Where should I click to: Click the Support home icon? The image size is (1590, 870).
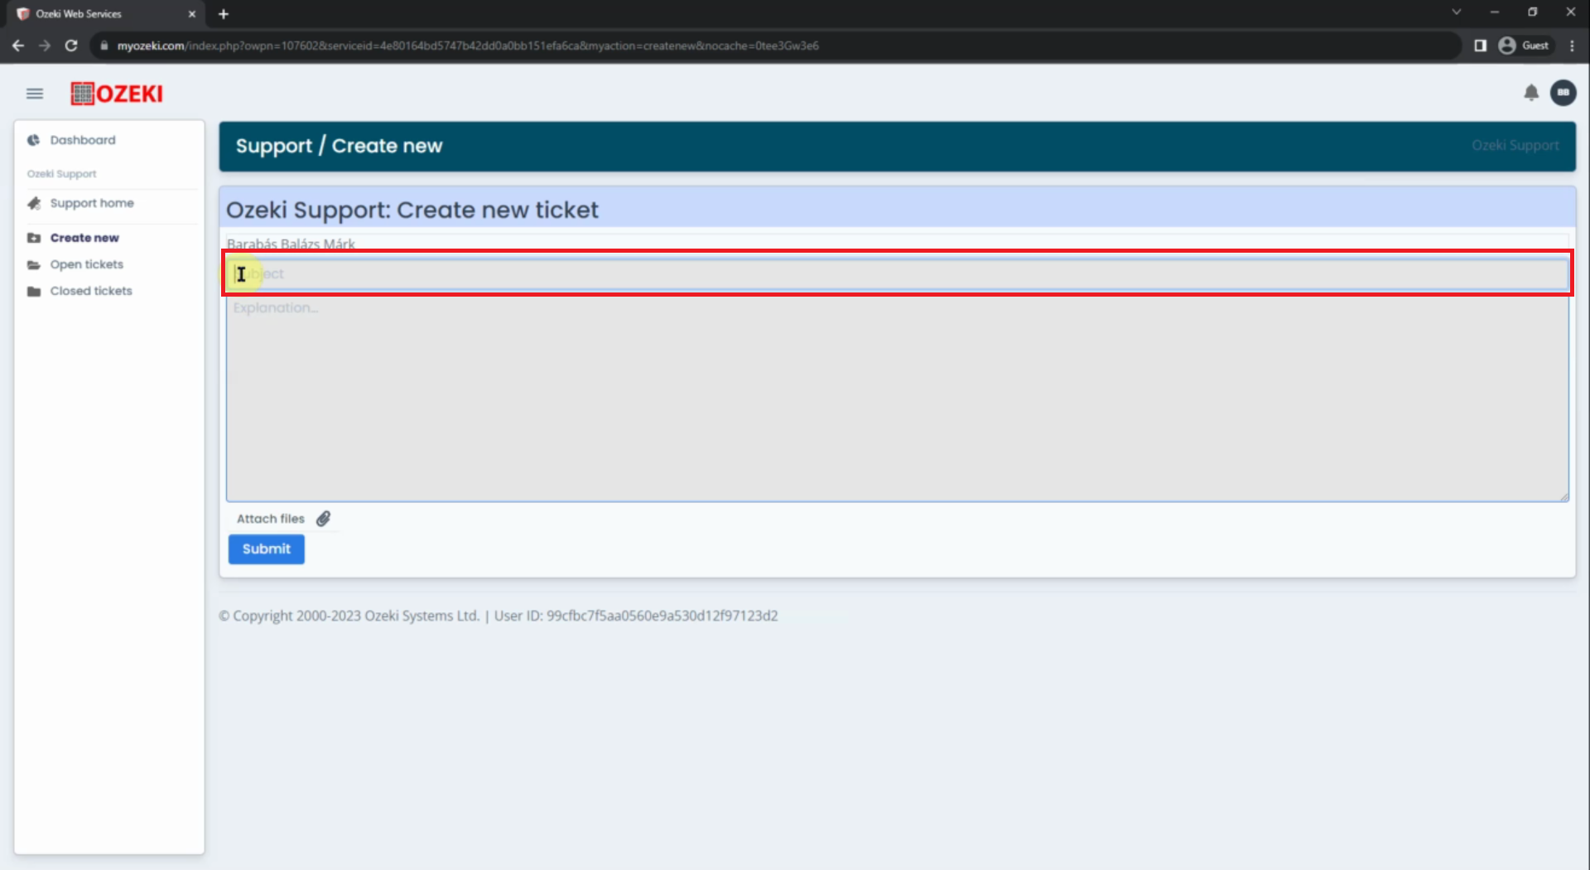34,203
